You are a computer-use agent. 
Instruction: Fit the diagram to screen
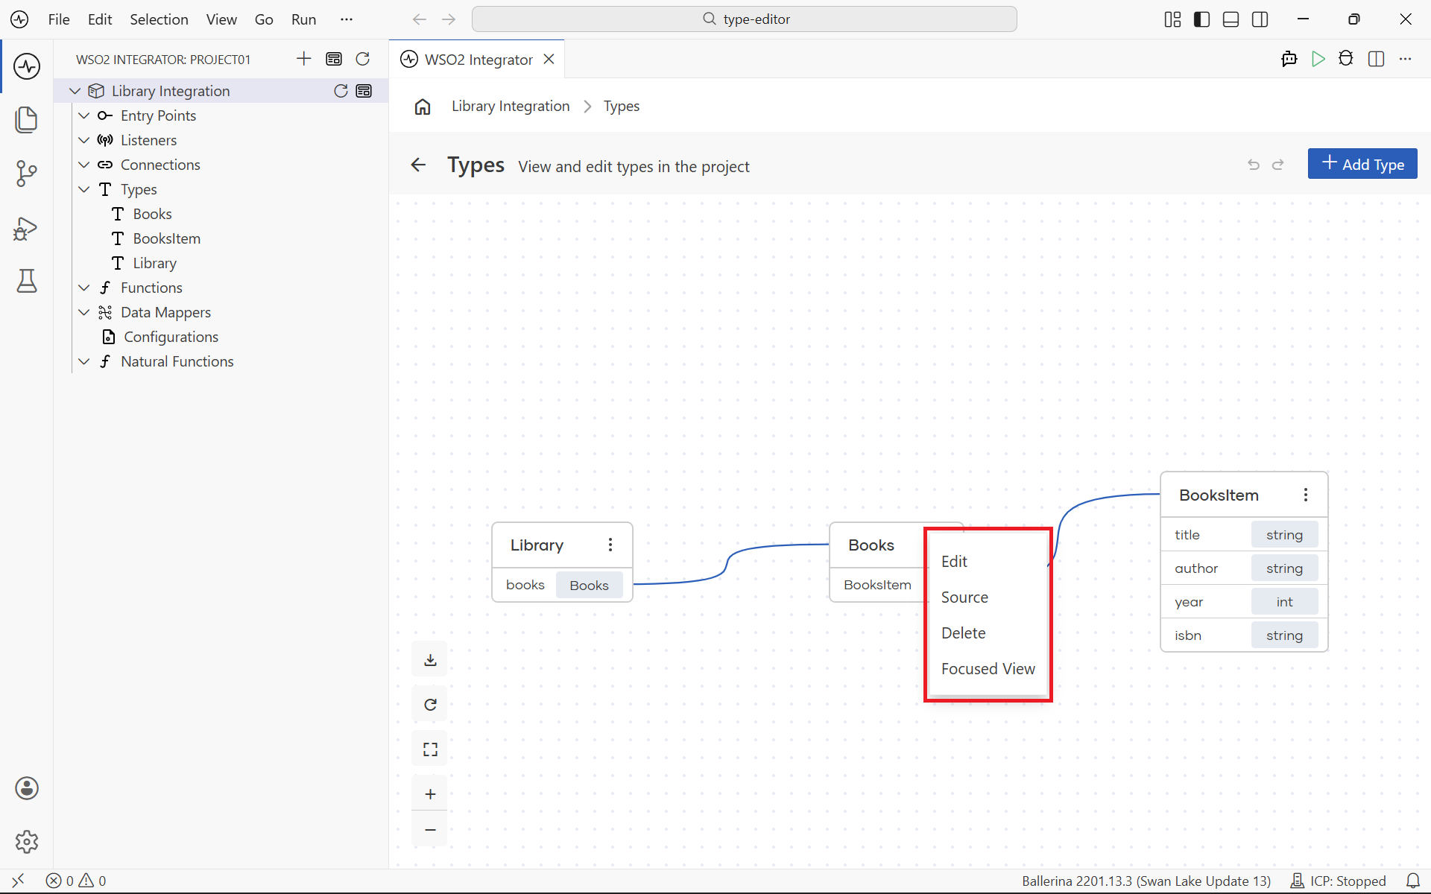click(x=430, y=749)
